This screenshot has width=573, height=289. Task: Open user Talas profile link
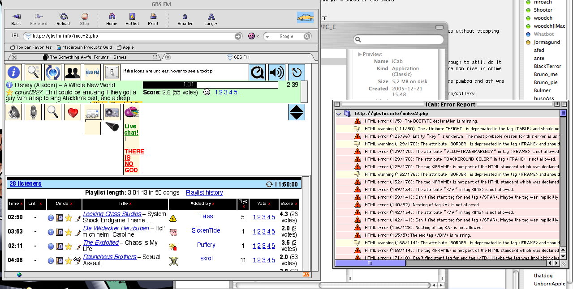(206, 216)
